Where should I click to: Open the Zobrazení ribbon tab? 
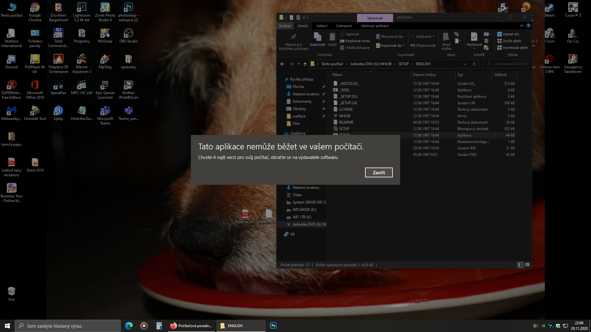[x=344, y=26]
